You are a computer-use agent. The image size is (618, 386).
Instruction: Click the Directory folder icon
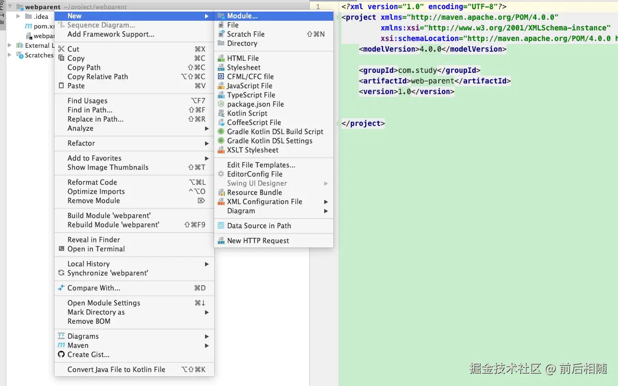click(x=221, y=43)
